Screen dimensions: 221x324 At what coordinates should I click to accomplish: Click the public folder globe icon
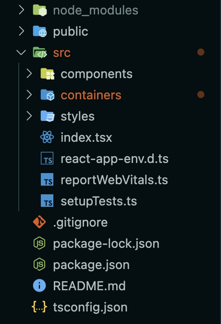(x=40, y=31)
